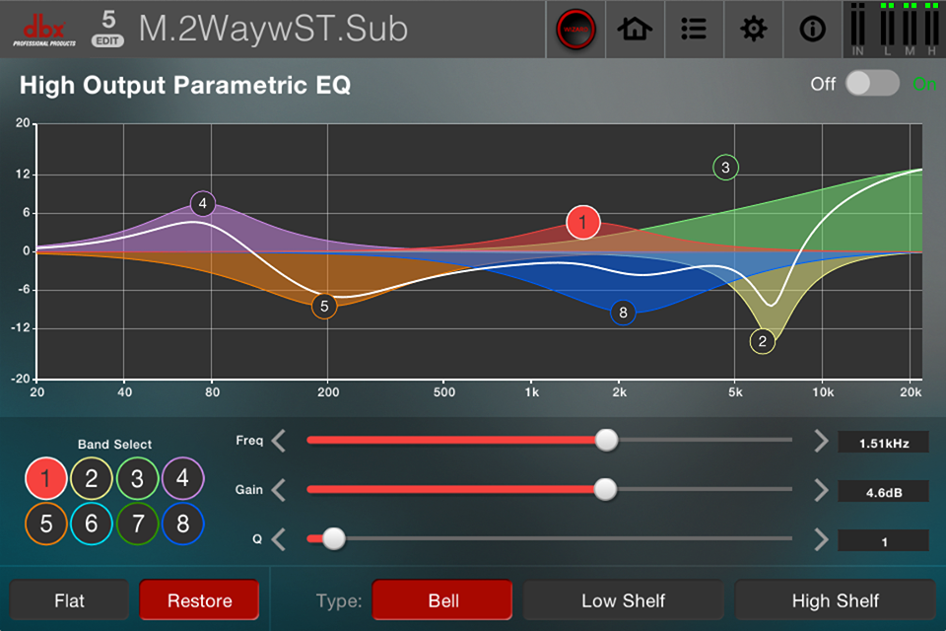Click graph node 1 on EQ curve
Screen dimensions: 946x631
tap(582, 222)
